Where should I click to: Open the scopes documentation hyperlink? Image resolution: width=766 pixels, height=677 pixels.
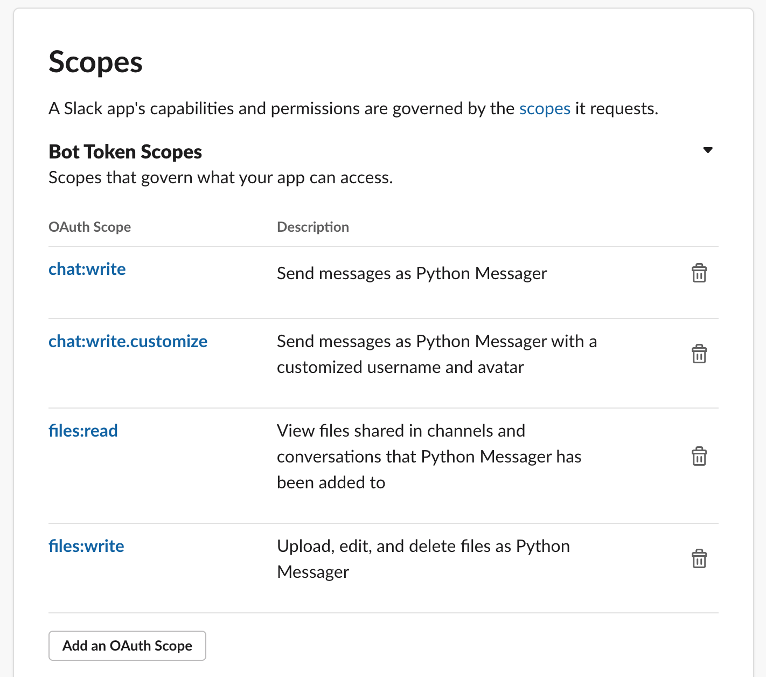coord(545,108)
